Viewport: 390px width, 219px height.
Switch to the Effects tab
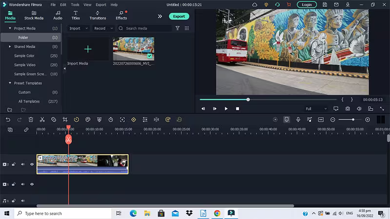tap(121, 15)
